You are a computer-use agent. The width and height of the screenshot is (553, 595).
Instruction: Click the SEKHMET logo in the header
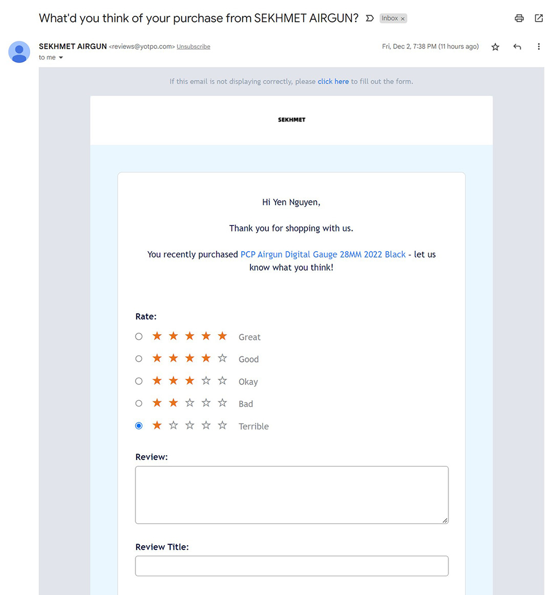tap(291, 120)
